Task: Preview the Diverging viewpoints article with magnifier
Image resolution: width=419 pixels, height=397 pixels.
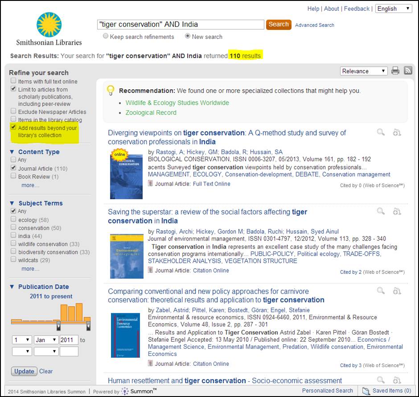Action: [381, 132]
